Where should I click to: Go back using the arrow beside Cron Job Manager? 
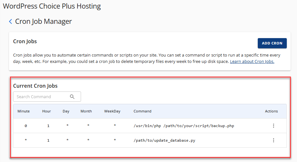[x=11, y=22]
